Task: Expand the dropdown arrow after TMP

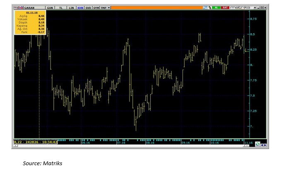Action: tap(109, 8)
